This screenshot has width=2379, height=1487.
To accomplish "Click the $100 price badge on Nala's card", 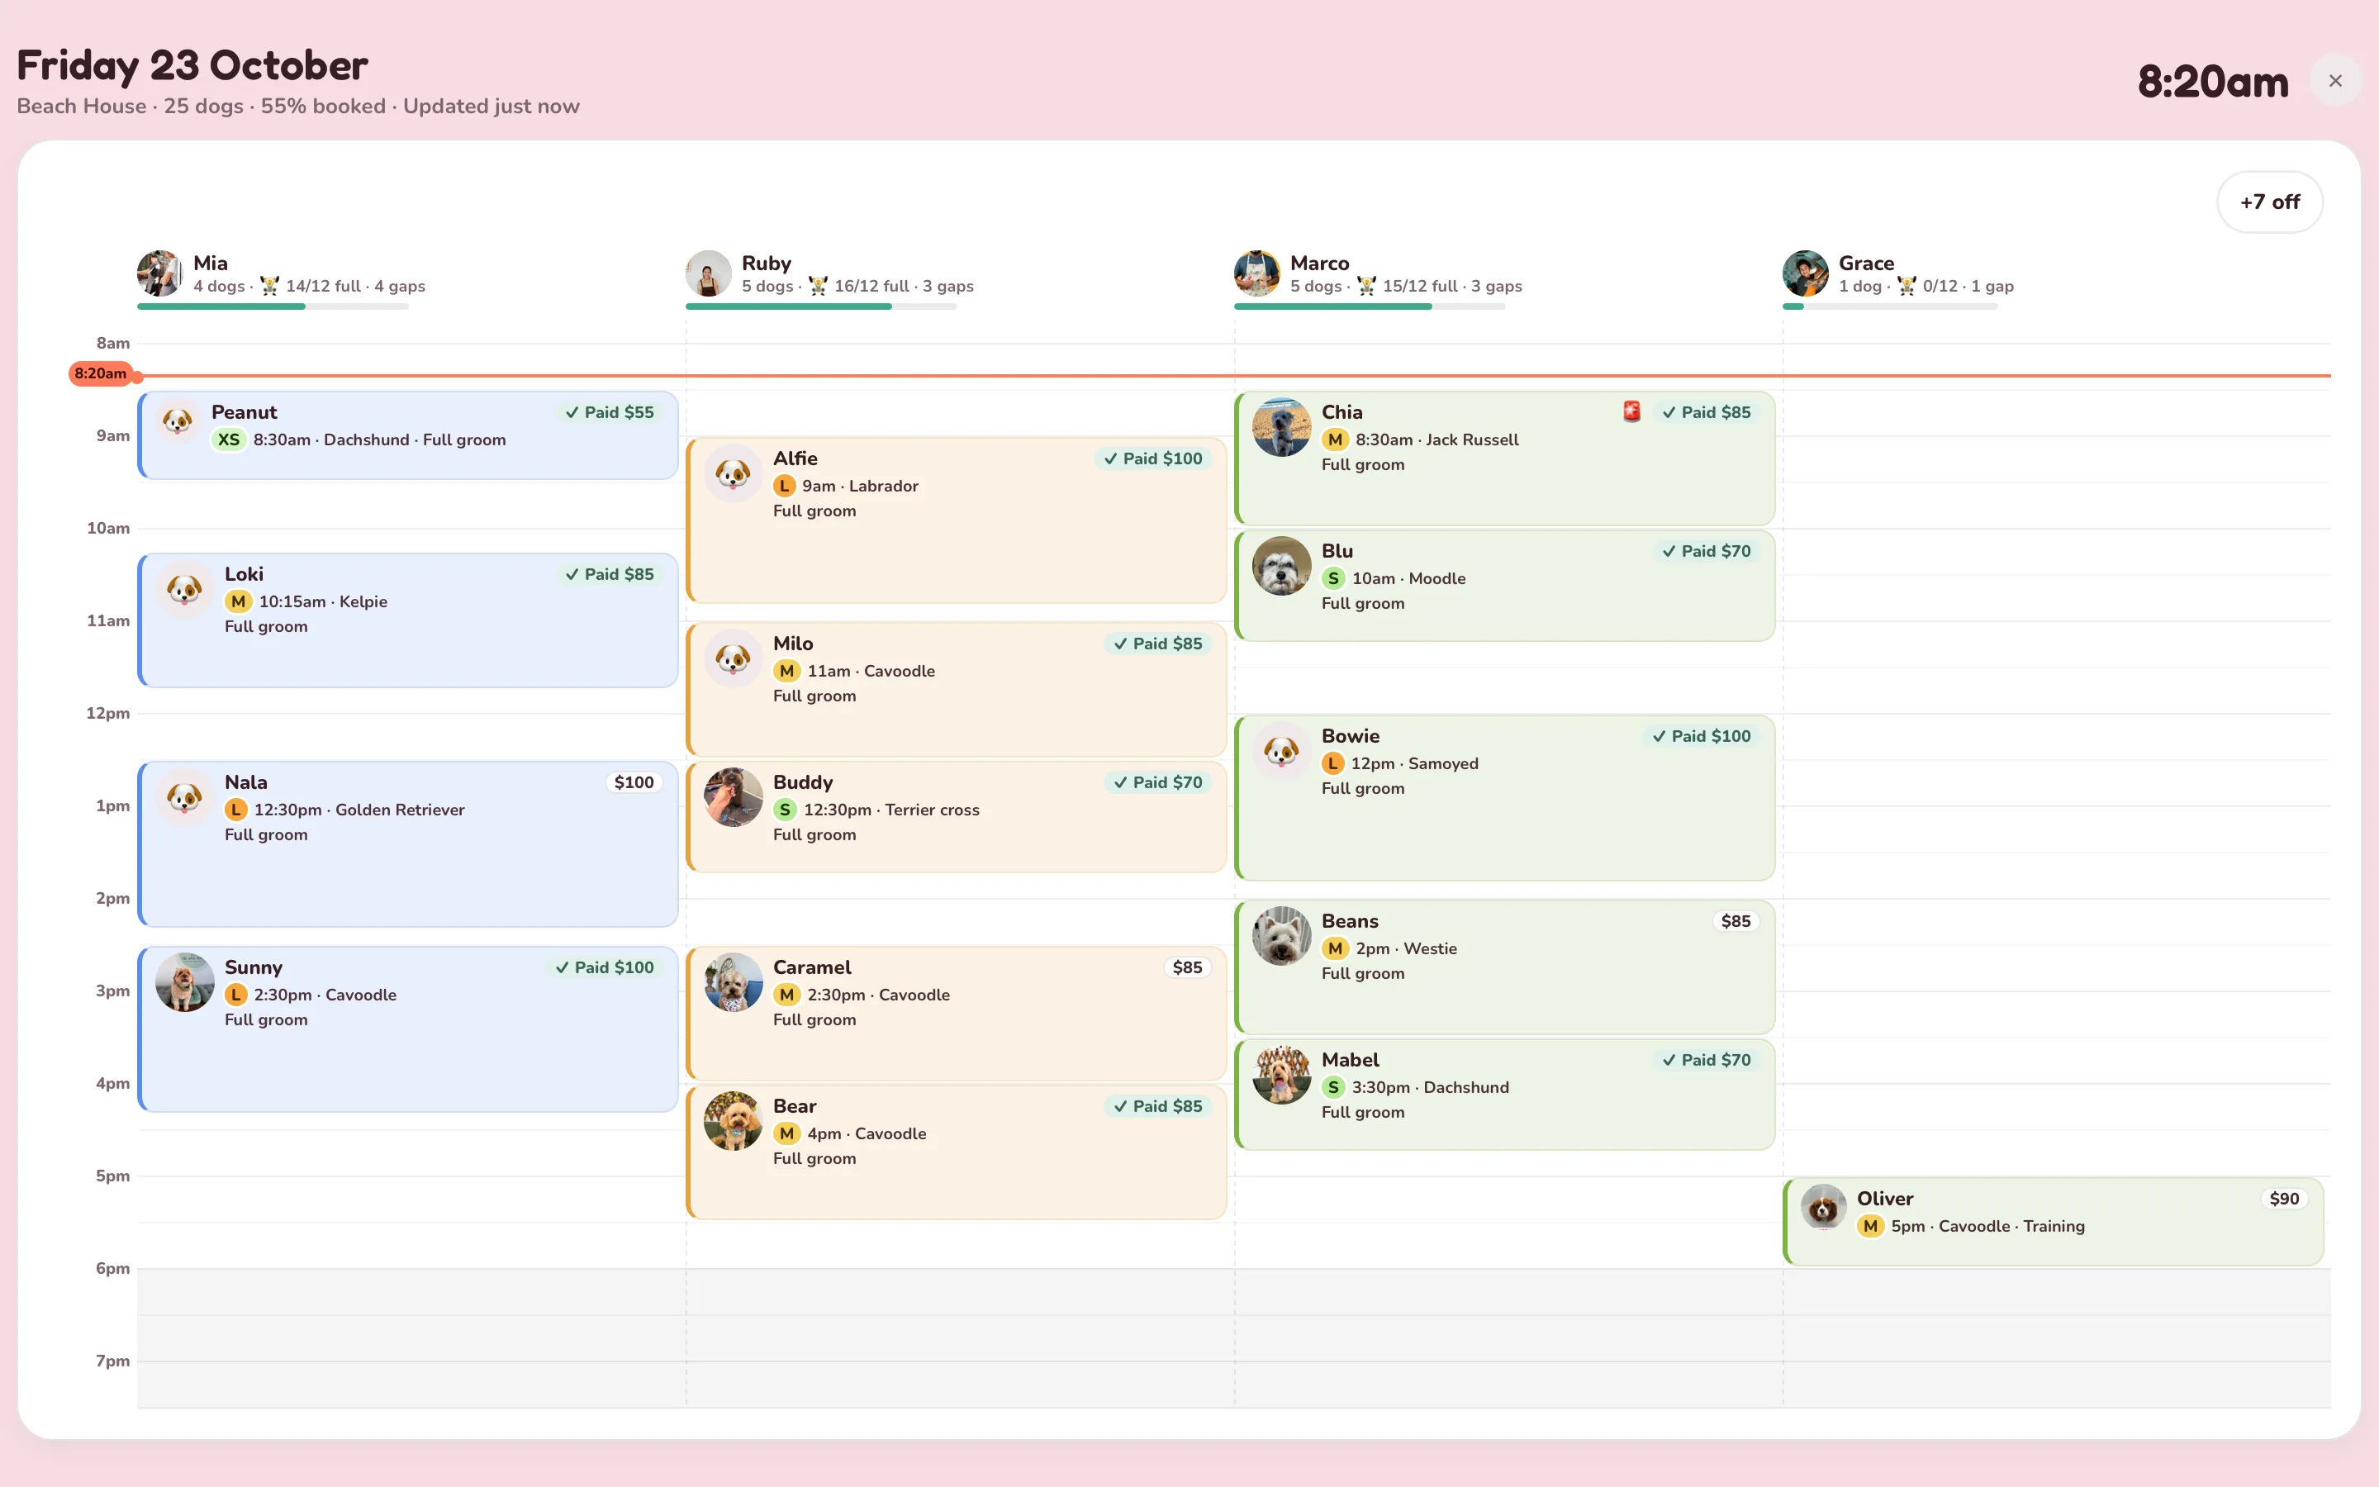I will pyautogui.click(x=633, y=783).
